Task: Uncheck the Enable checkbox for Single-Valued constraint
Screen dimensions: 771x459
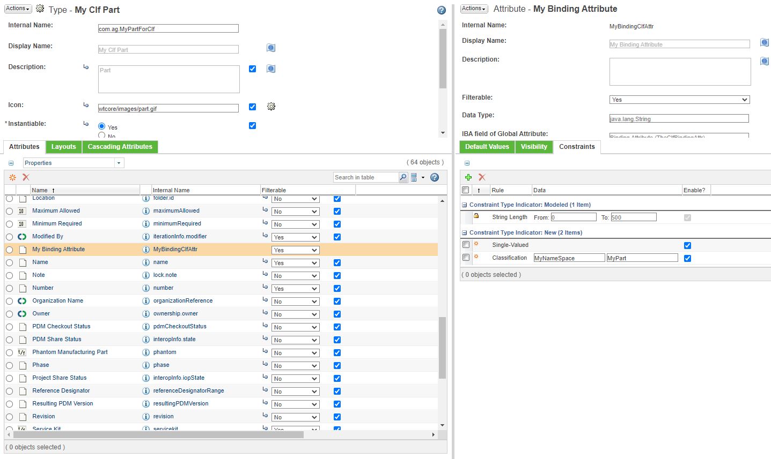Action: (x=688, y=245)
